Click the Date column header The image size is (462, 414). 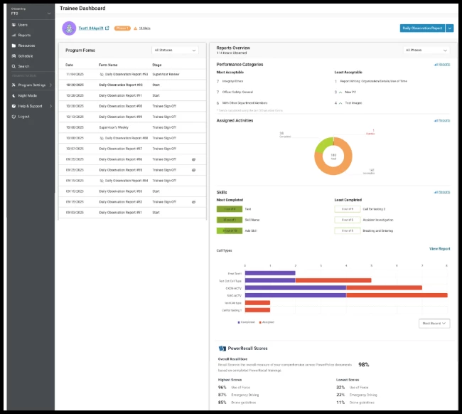(69, 65)
